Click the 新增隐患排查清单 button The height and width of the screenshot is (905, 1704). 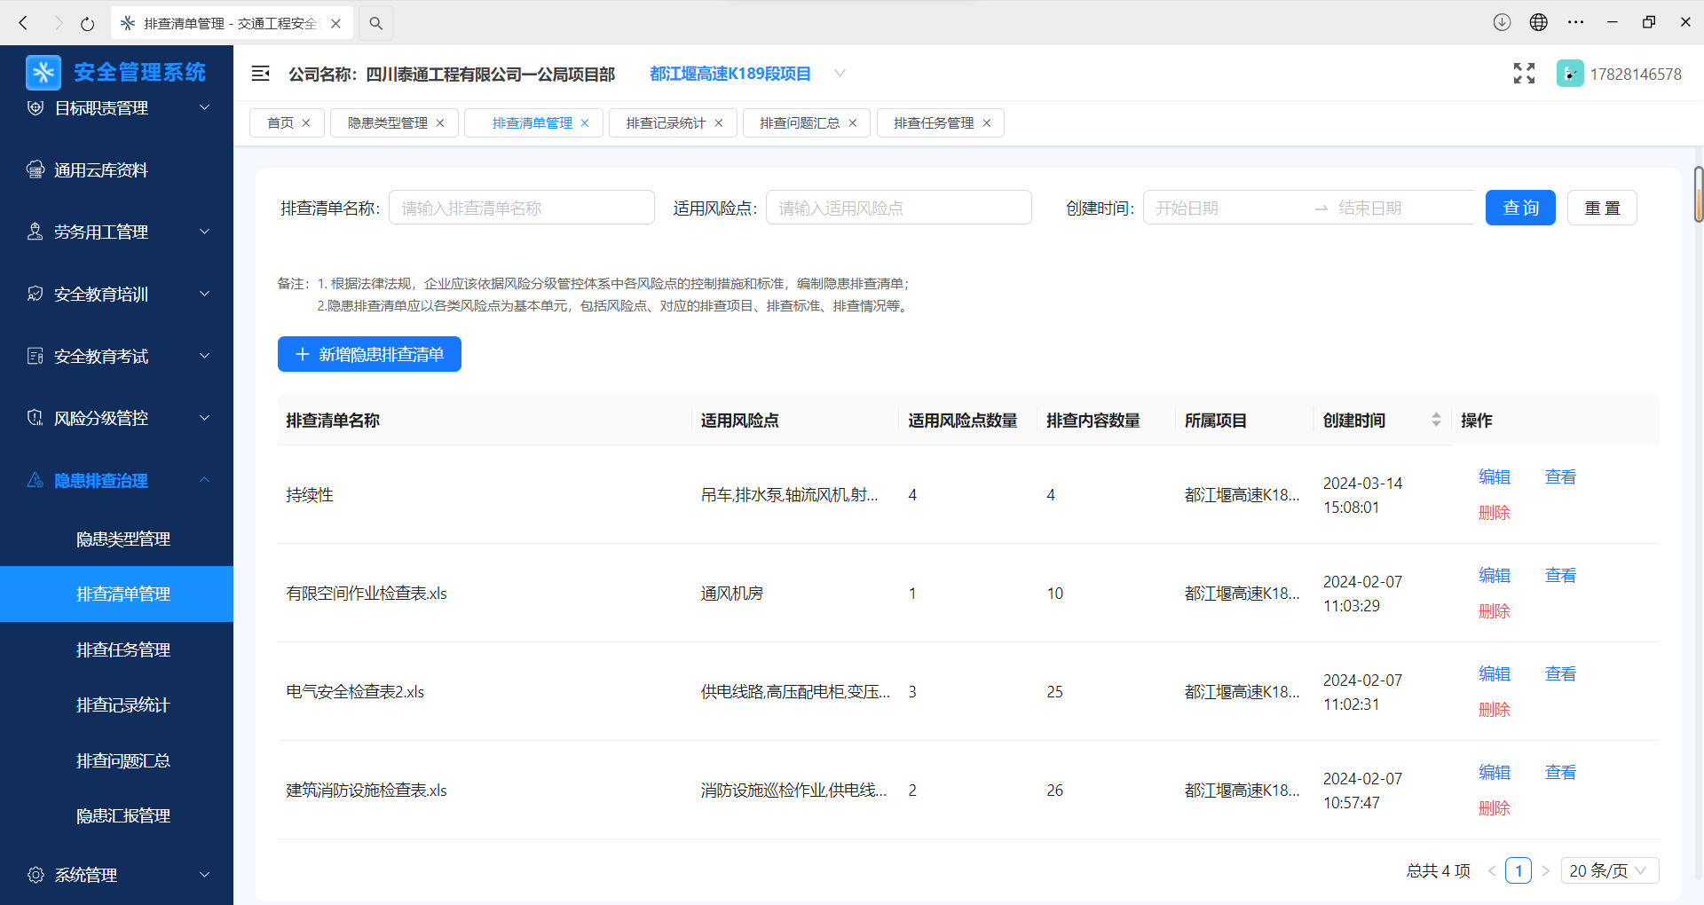pos(368,353)
